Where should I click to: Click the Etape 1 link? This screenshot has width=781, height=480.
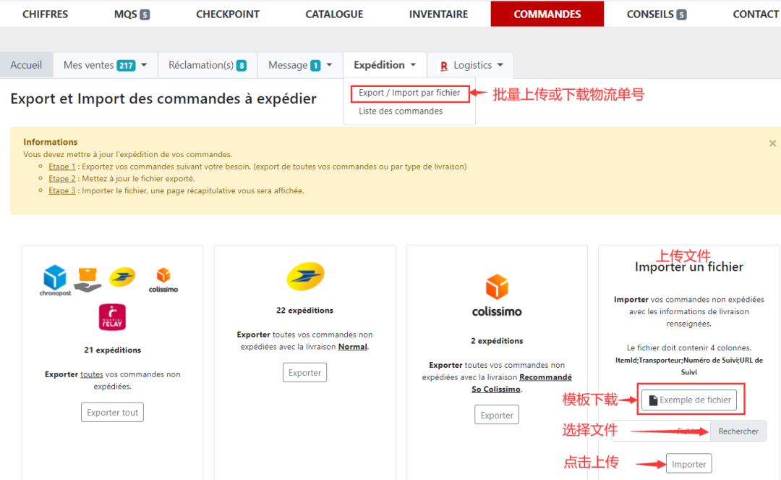[61, 167]
